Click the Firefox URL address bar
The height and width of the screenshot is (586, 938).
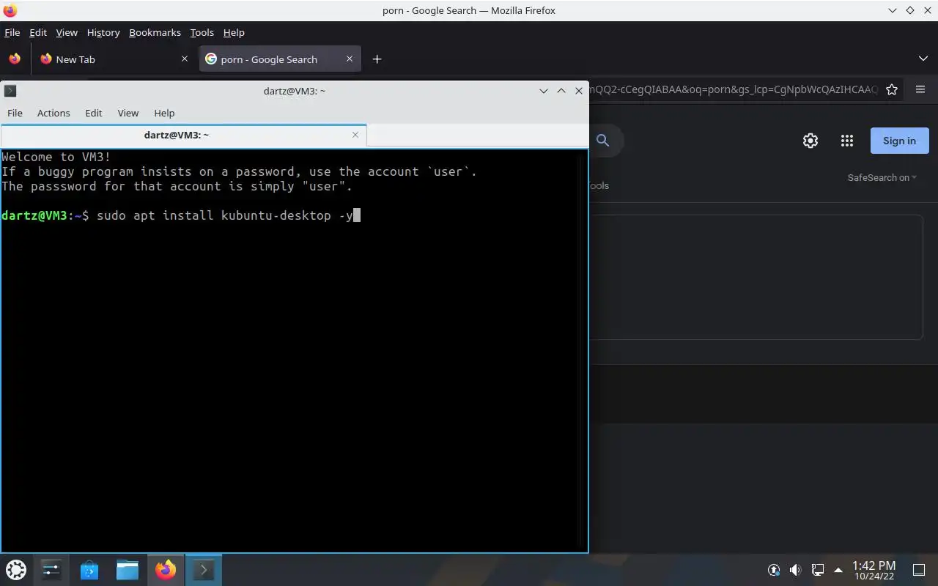pos(733,89)
